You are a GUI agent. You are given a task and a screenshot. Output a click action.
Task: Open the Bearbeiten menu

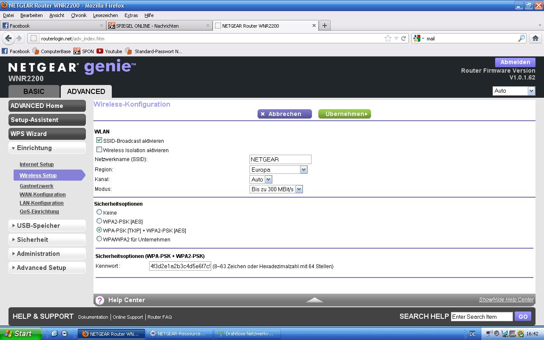pos(31,15)
